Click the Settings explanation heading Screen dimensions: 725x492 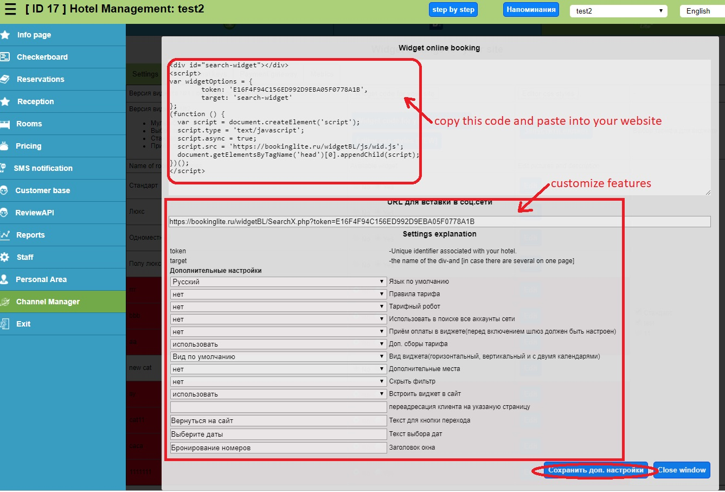pyautogui.click(x=439, y=234)
